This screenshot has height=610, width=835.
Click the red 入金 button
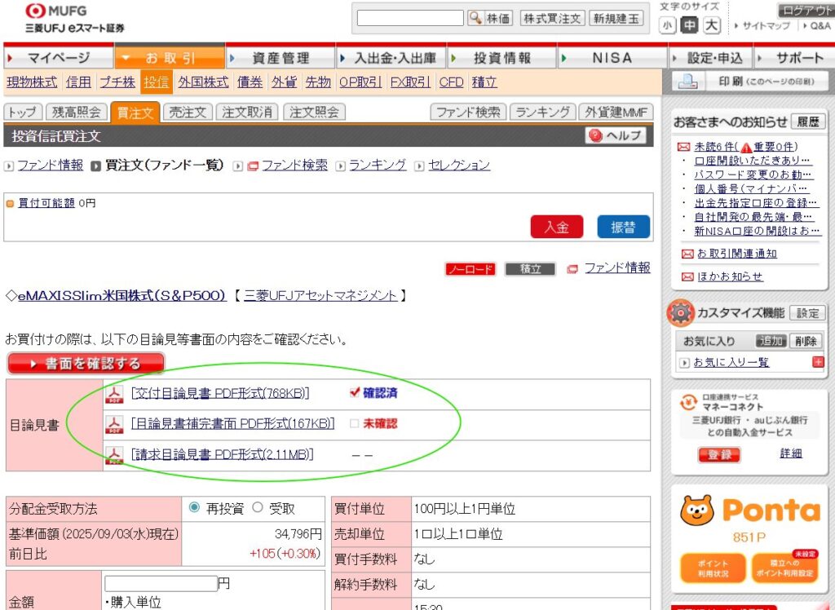(x=556, y=227)
